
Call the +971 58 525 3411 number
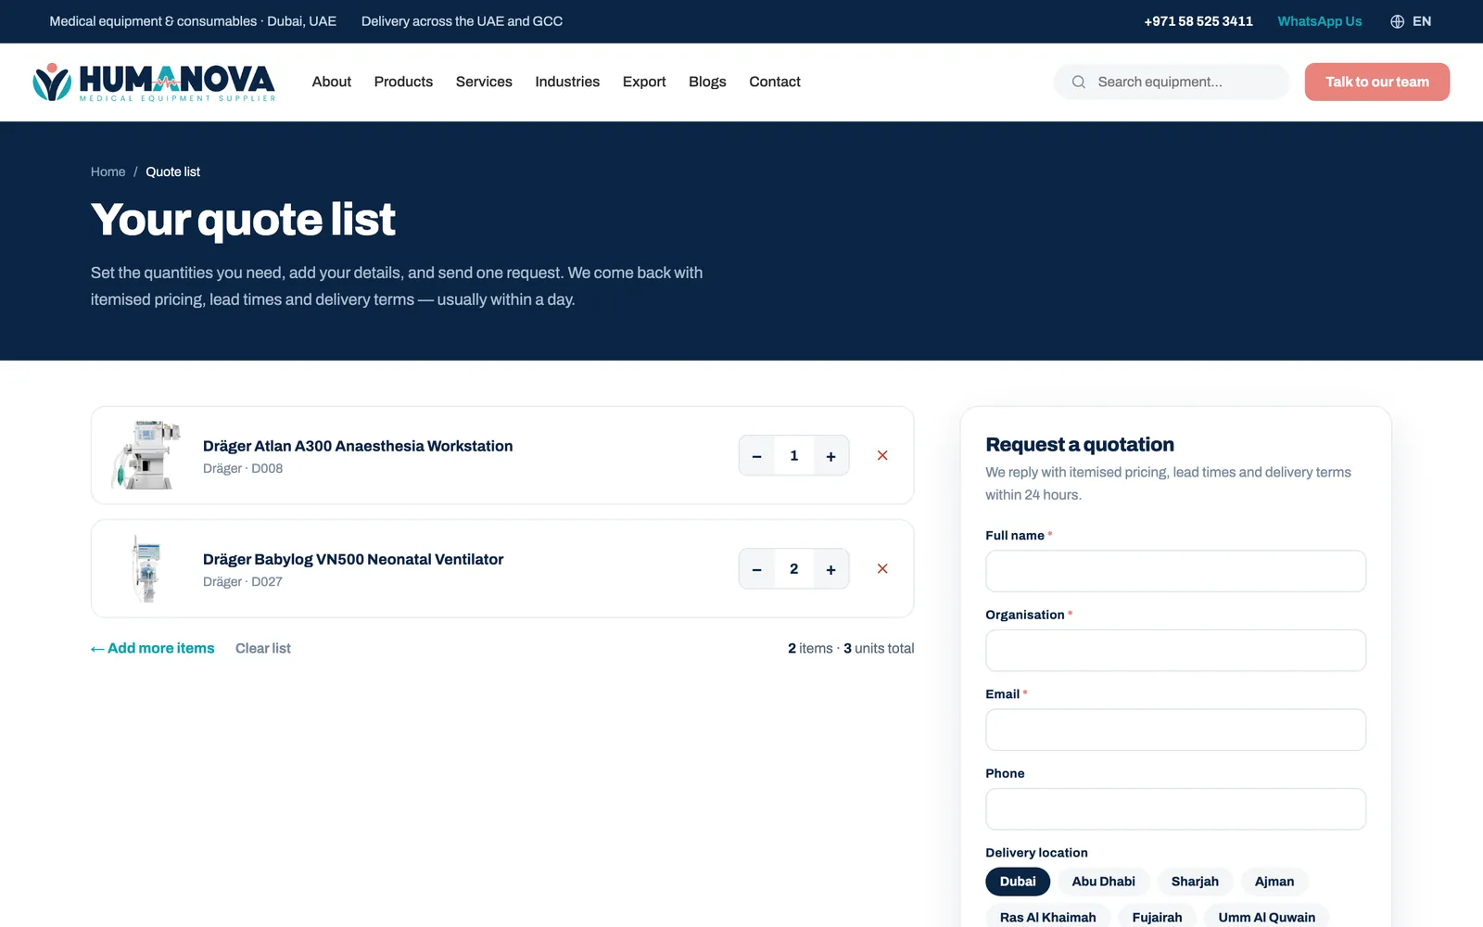pyautogui.click(x=1198, y=21)
